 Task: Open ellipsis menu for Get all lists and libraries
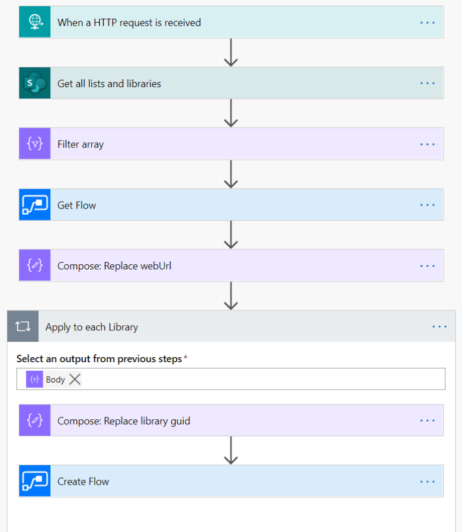(x=427, y=83)
